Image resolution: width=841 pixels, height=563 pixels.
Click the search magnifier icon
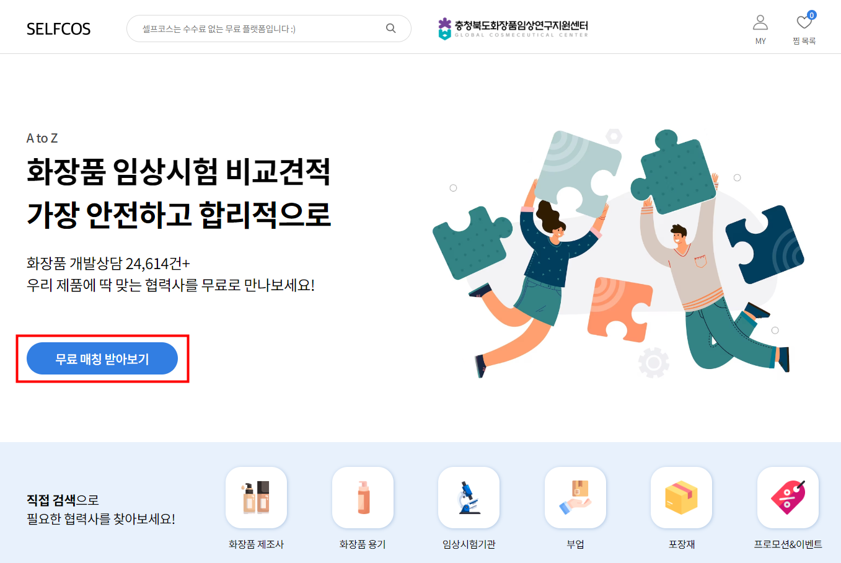[x=390, y=28]
